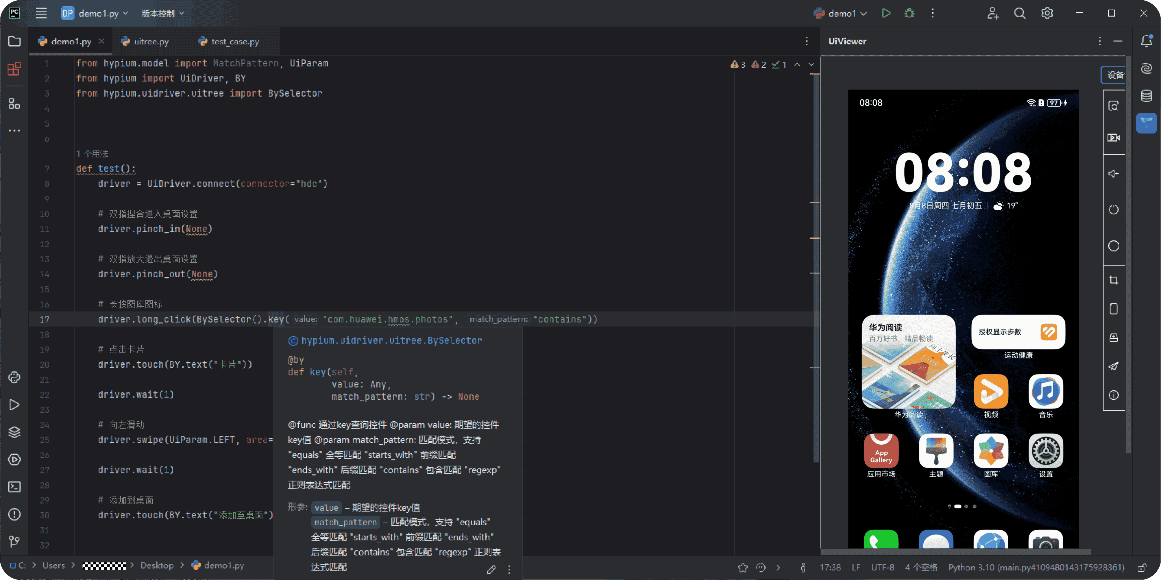
Task: Run demo1 with the green play button
Action: pyautogui.click(x=886, y=13)
